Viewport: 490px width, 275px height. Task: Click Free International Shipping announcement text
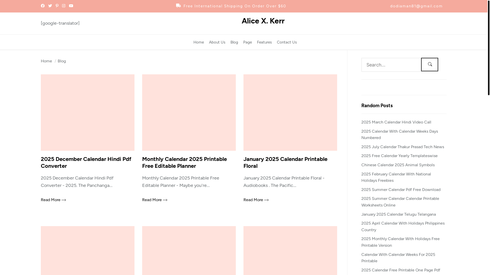235,6
